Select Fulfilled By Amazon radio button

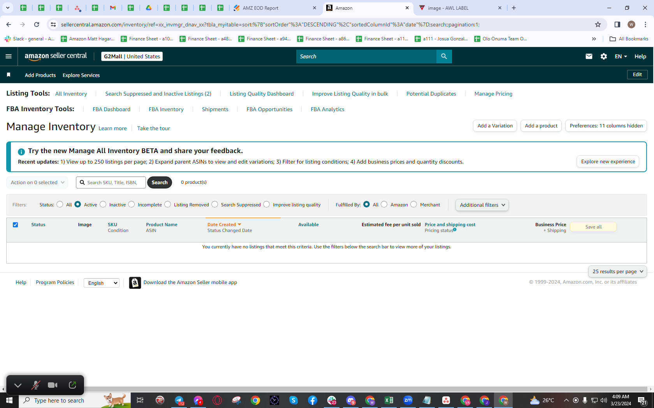tap(384, 204)
